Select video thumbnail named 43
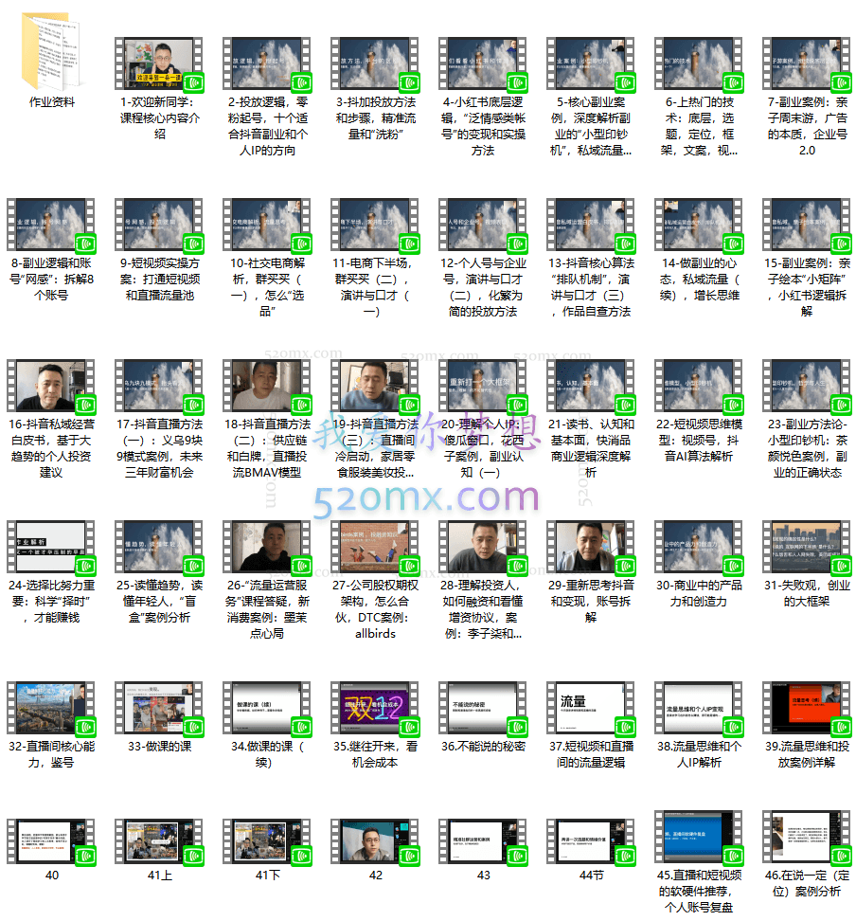The height and width of the screenshot is (921, 856). (x=483, y=842)
